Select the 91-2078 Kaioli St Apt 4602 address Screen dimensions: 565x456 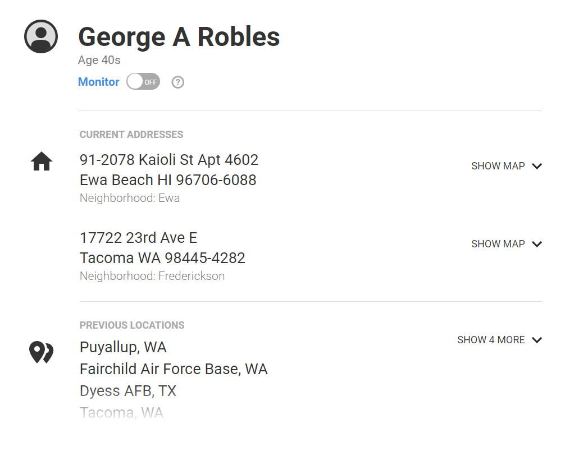tap(169, 160)
